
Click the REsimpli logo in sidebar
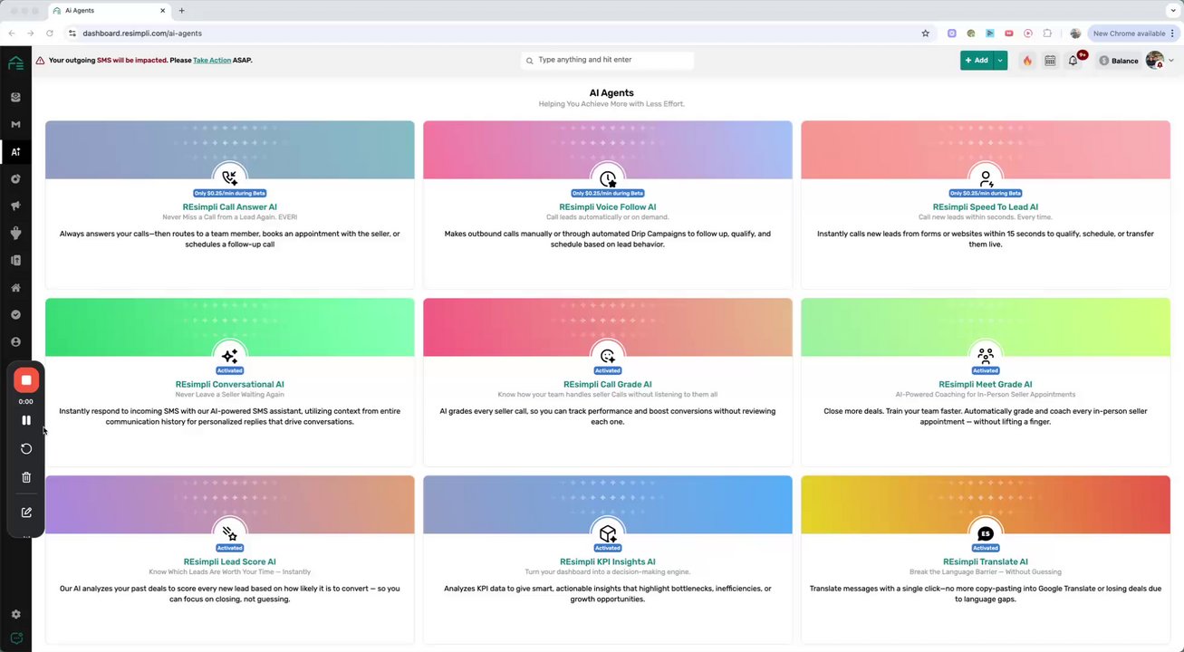[15, 62]
